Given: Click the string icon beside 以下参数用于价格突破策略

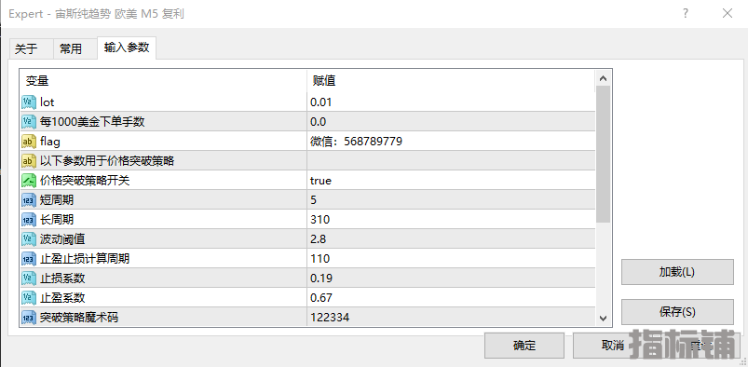Looking at the screenshot, I should click(29, 161).
